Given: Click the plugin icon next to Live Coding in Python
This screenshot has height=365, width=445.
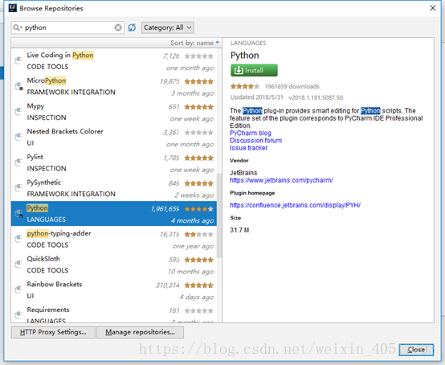Looking at the screenshot, I should pyautogui.click(x=18, y=60).
